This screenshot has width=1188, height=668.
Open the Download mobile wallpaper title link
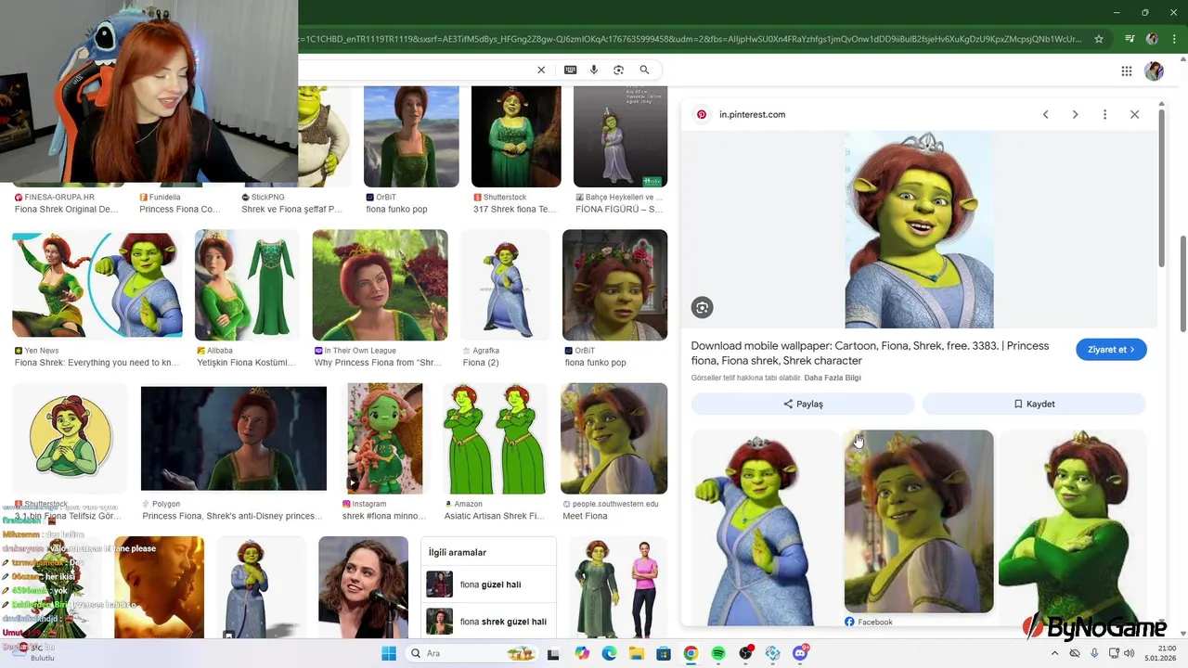[870, 353]
